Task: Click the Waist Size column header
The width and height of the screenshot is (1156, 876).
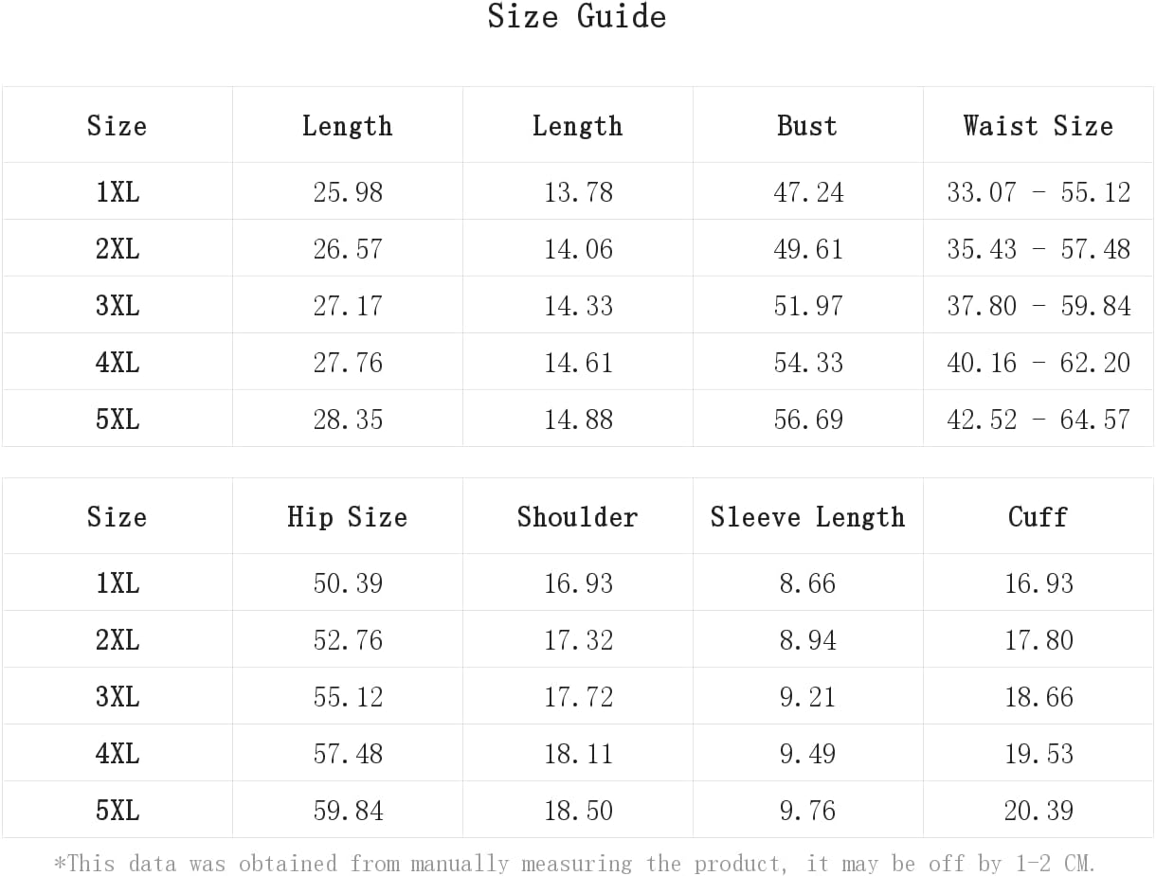Action: [1038, 126]
